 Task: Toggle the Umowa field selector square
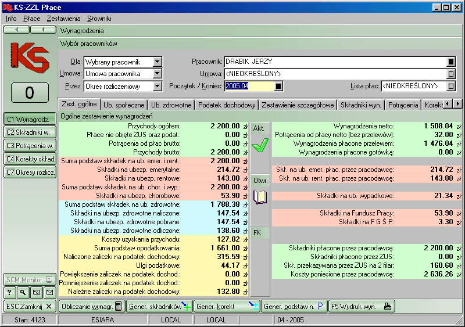tap(450, 74)
